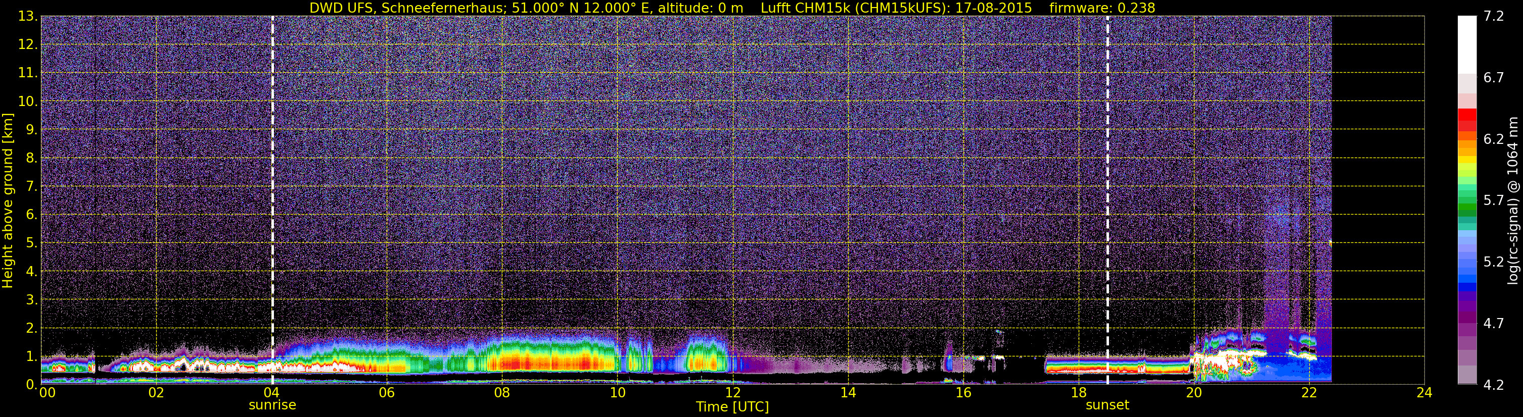
Task: Click the white dashed sunrise marker line
Action: click(x=272, y=199)
